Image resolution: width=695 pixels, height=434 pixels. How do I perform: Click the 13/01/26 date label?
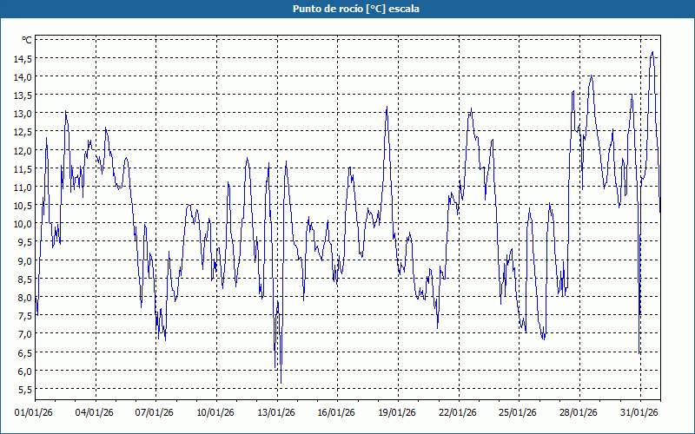click(x=276, y=413)
